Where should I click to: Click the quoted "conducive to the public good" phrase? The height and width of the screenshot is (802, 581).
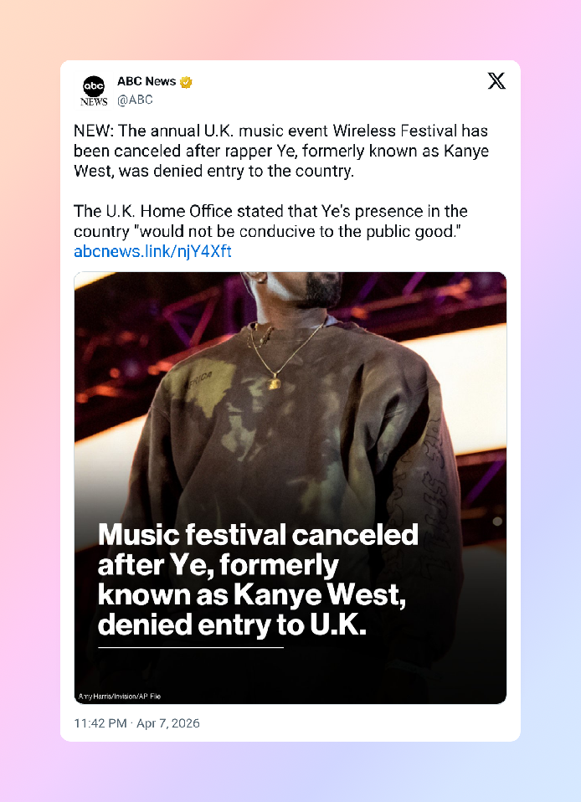347,231
